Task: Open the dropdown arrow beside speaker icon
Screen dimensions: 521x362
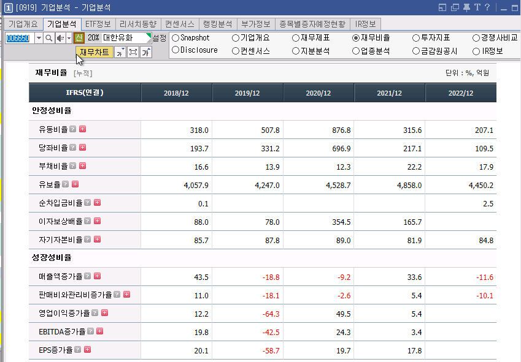Action: 69,38
